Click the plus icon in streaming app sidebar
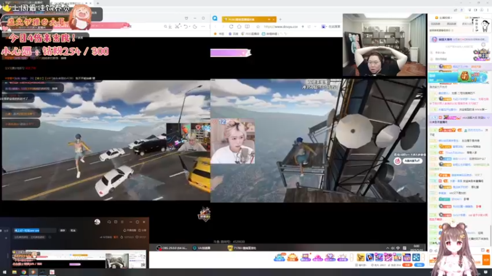The height and width of the screenshot is (276, 492). click(6, 238)
